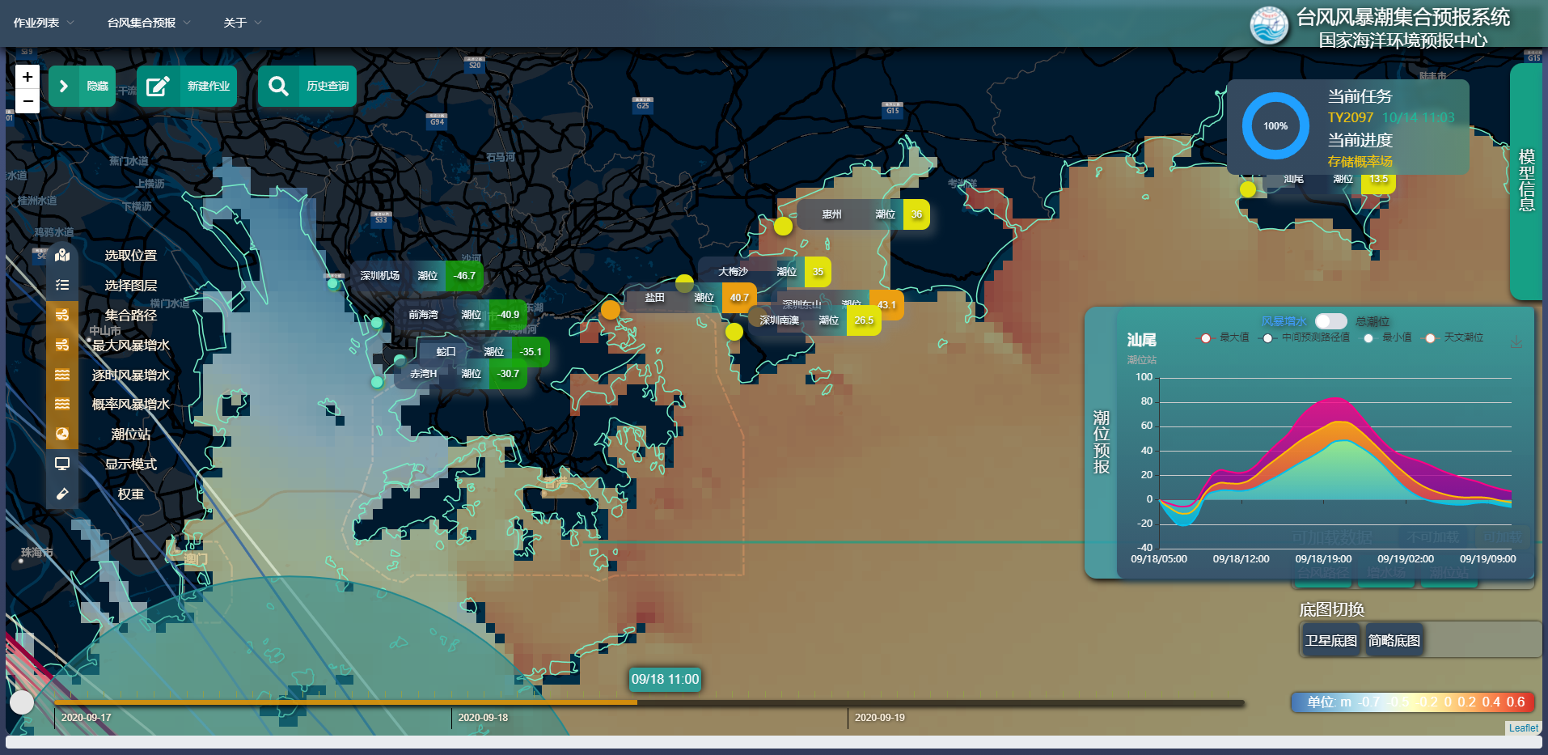Toggle the 最大值 legend series
Viewport: 1548px width, 755px height.
(1223, 337)
